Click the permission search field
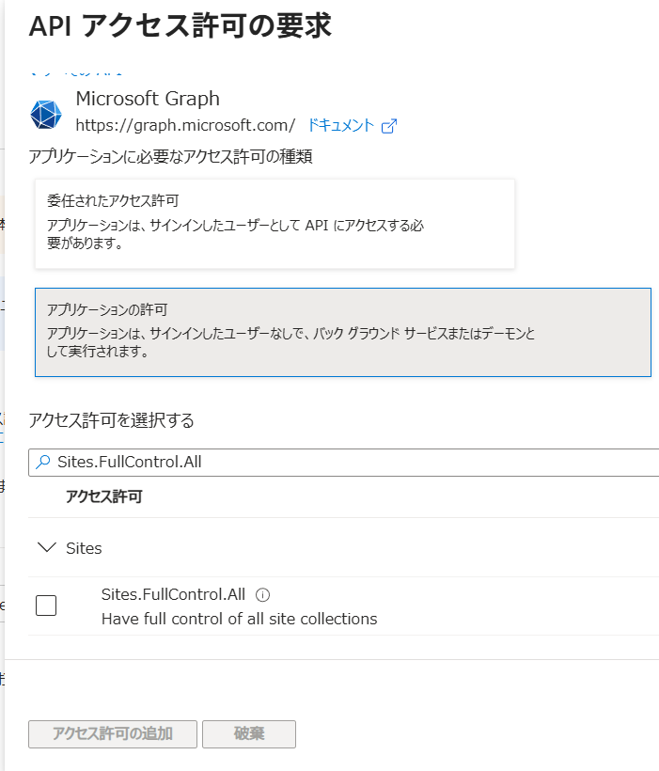 (344, 463)
